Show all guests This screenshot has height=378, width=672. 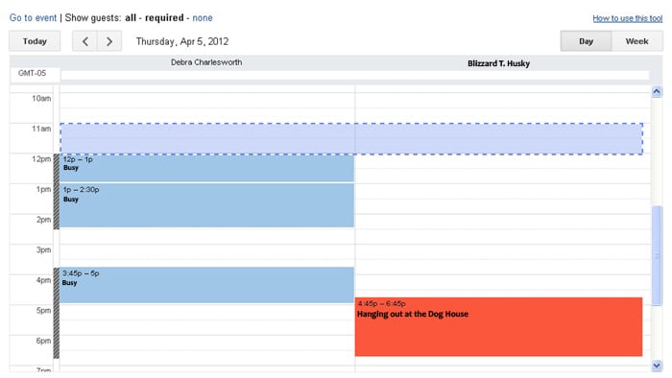[131, 18]
